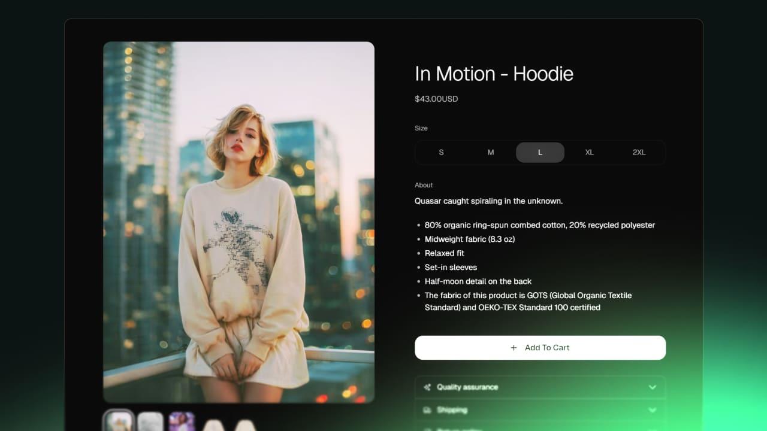The height and width of the screenshot is (431, 767).
Task: Add the hoodie to cart
Action: click(540, 348)
